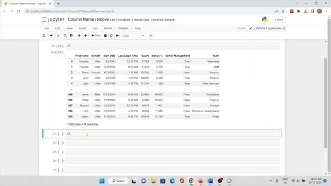The width and height of the screenshot is (331, 186).
Task: Open the browser downloads icon
Action: point(306,11)
